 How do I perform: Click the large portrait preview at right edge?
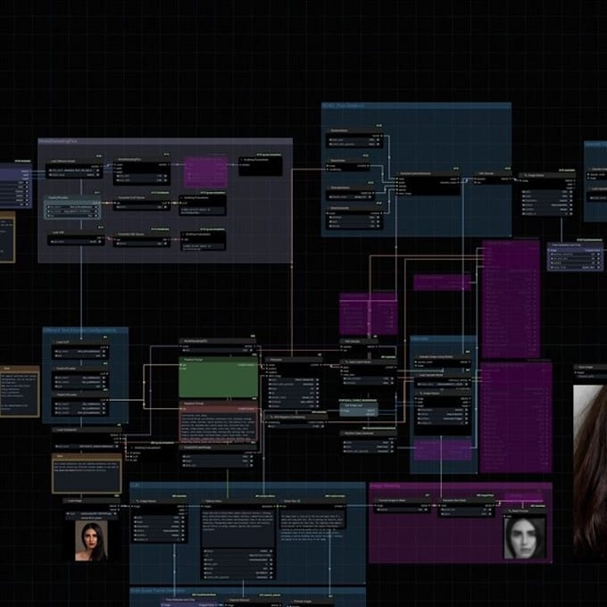(590, 457)
